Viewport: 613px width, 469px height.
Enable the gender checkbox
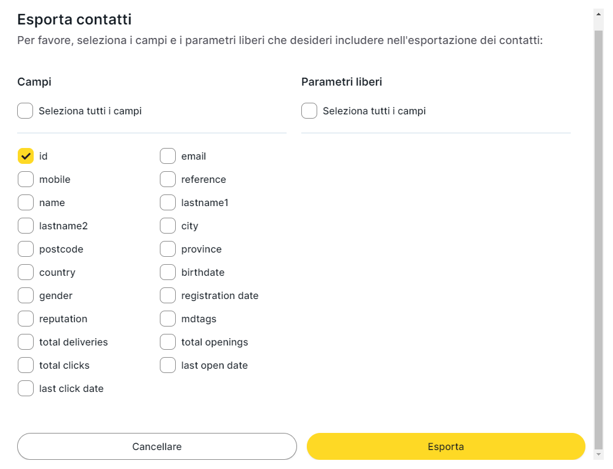pyautogui.click(x=26, y=296)
